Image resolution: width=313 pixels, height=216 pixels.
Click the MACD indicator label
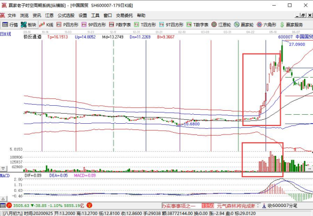pos(5,175)
